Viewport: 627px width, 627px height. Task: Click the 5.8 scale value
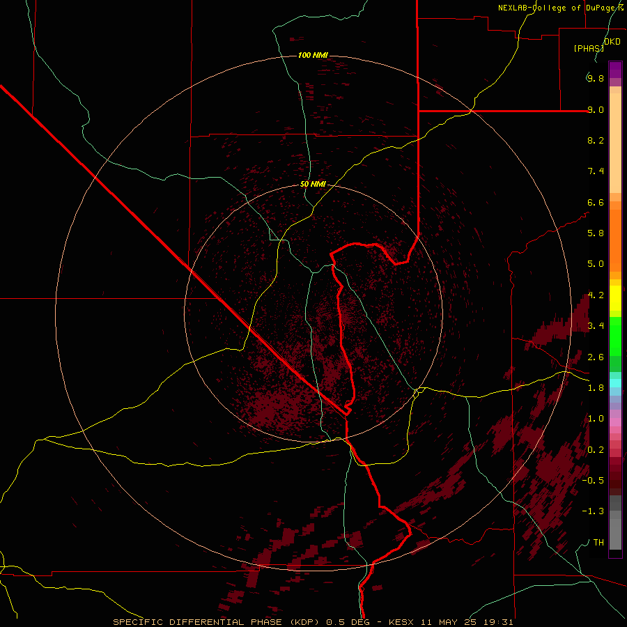point(596,233)
